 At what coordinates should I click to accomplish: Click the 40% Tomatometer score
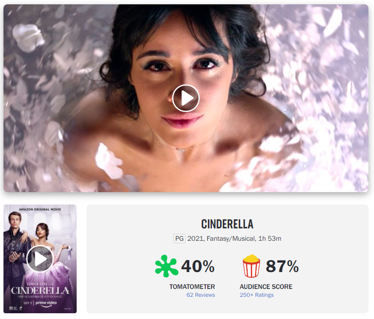tap(198, 266)
